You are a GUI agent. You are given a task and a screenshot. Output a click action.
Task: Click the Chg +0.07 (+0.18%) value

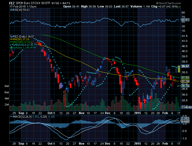click(x=165, y=7)
